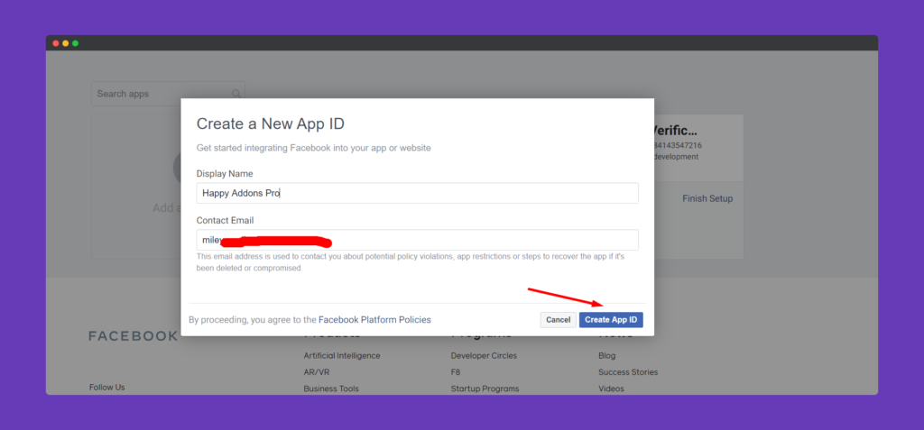Image resolution: width=924 pixels, height=430 pixels.
Task: Click the Create App ID button
Action: pyautogui.click(x=611, y=320)
